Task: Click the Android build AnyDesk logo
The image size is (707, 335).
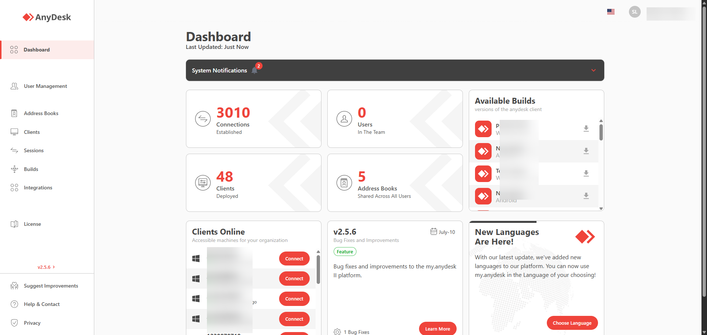Action: coord(483,196)
